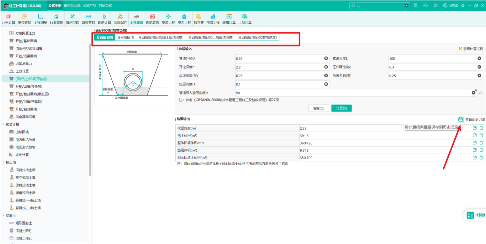
Task: Open the customer service headset icon
Action: 425,5
